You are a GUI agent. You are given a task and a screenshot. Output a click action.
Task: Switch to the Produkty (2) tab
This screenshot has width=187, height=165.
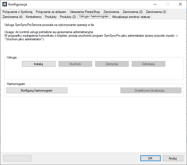point(68,17)
